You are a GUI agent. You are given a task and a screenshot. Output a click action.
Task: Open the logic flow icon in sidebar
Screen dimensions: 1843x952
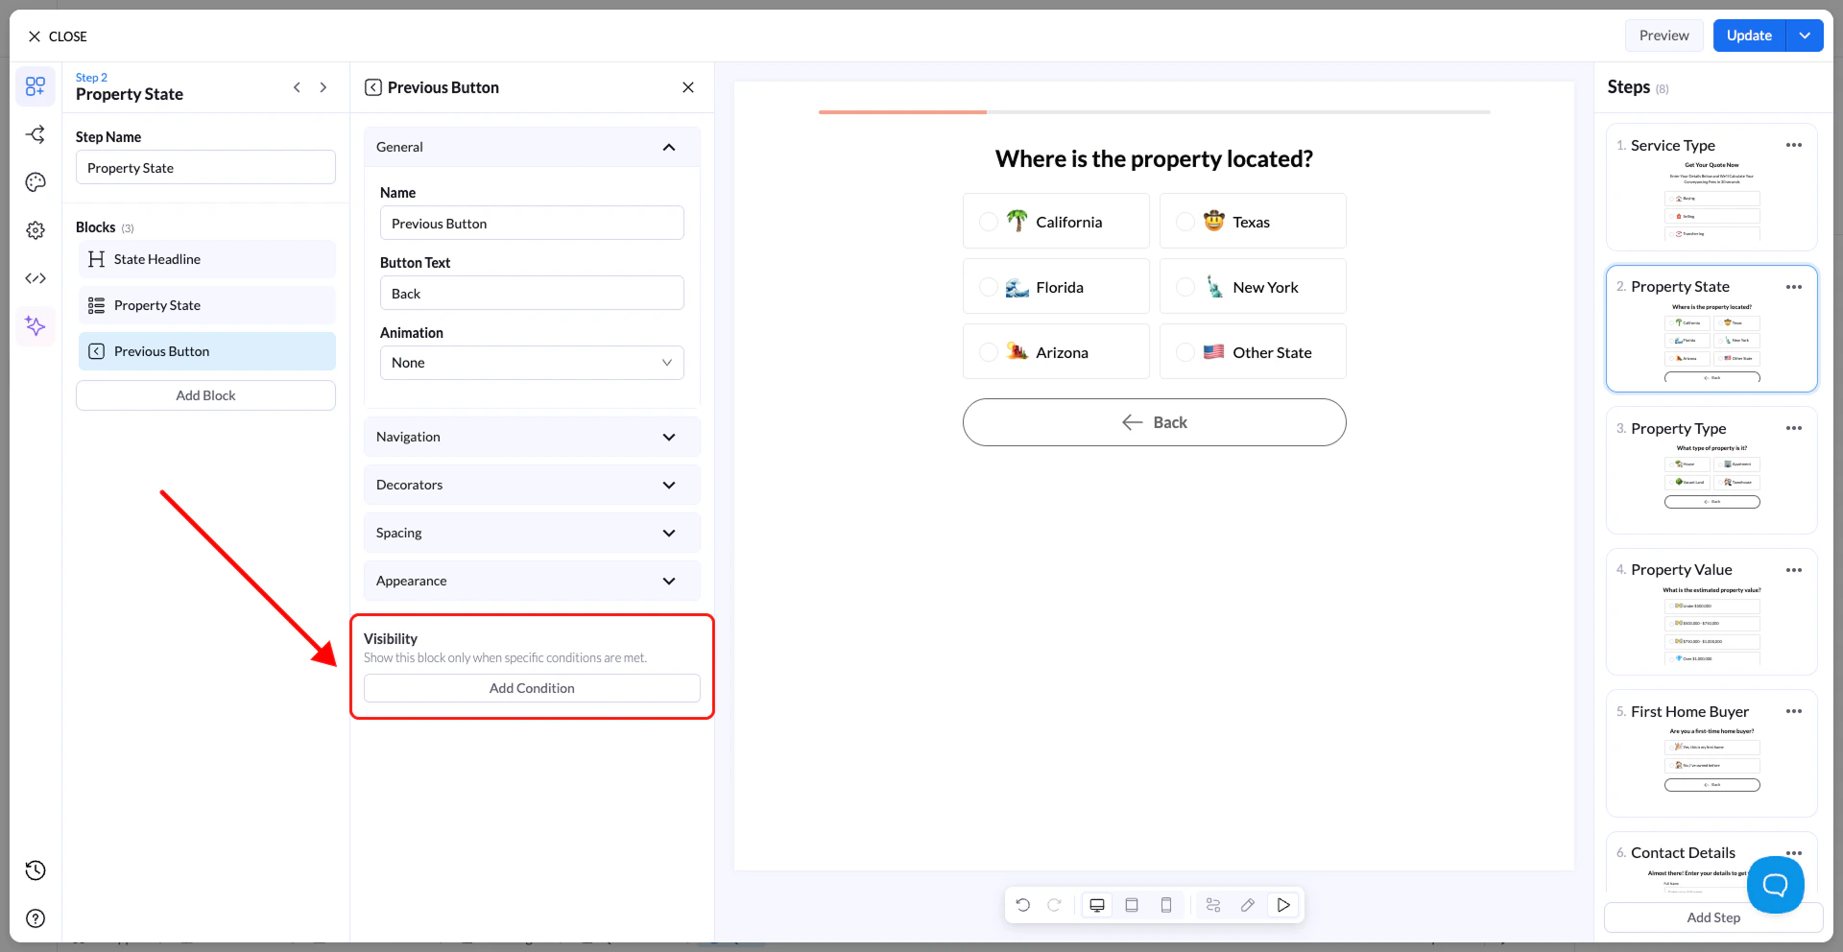(x=36, y=134)
